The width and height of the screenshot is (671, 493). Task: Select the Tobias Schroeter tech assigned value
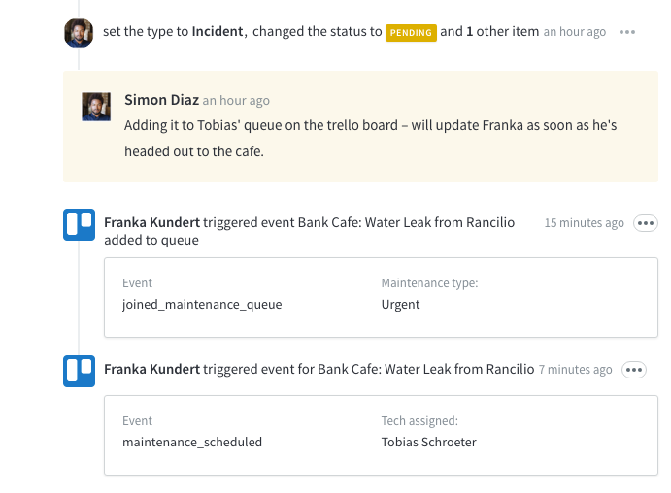tap(429, 442)
